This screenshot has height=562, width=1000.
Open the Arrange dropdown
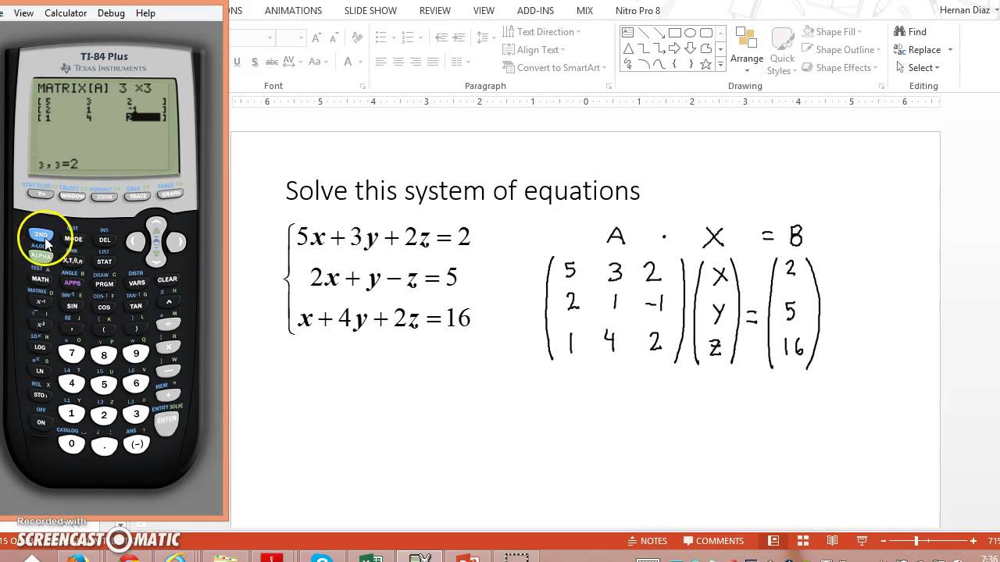coord(747,52)
